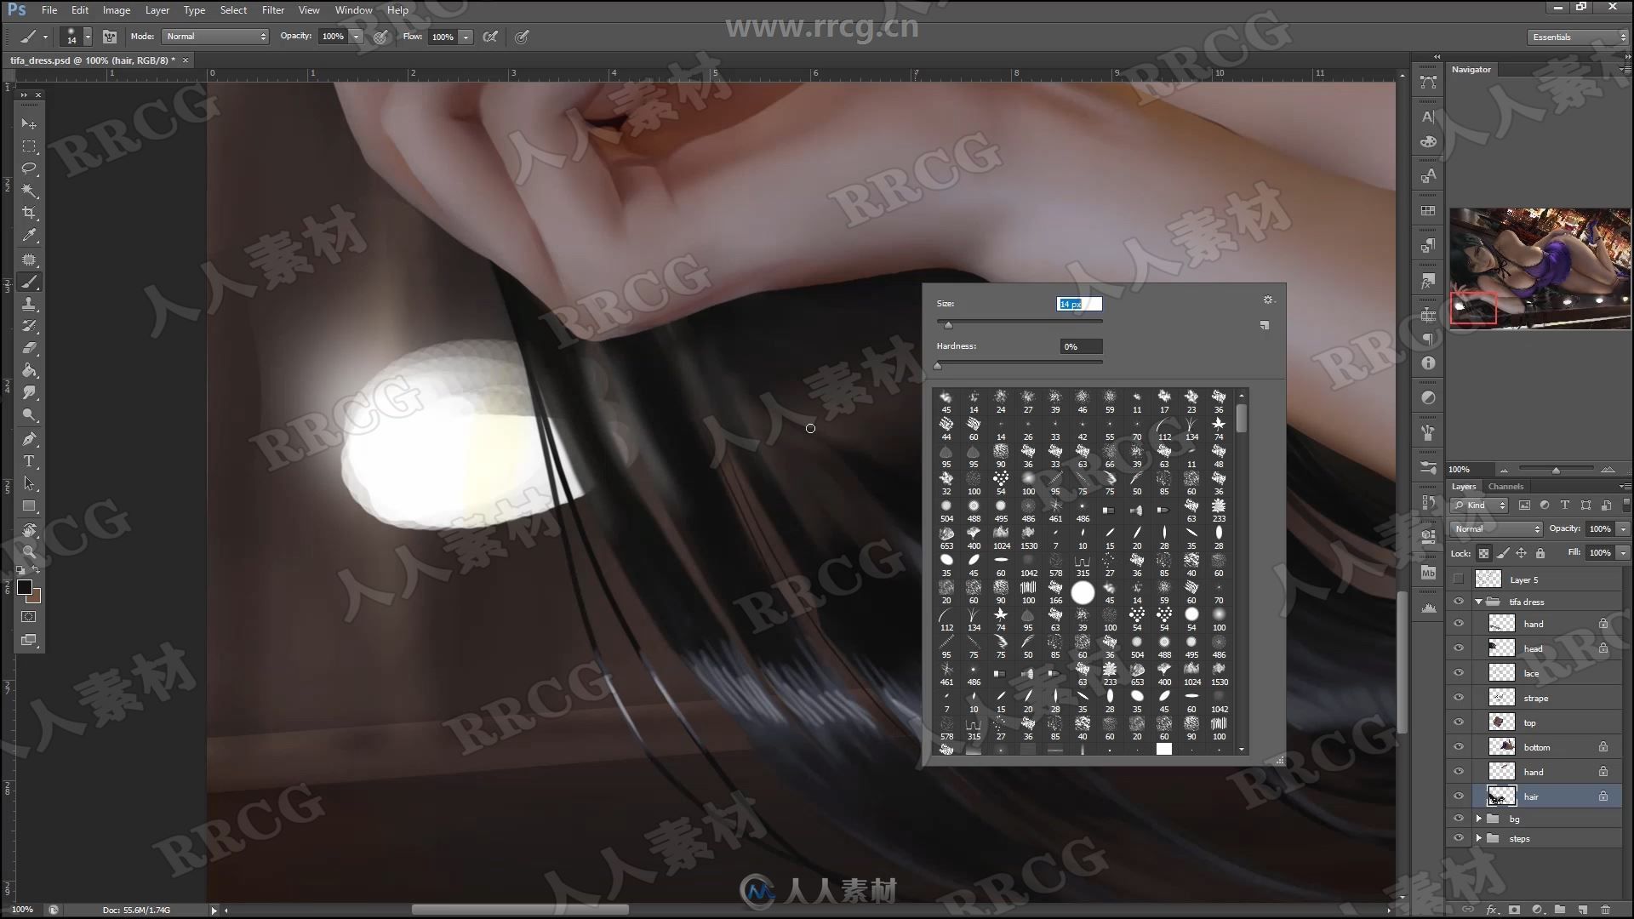The image size is (1634, 919).
Task: Select the Dodge tool
Action: point(29,416)
